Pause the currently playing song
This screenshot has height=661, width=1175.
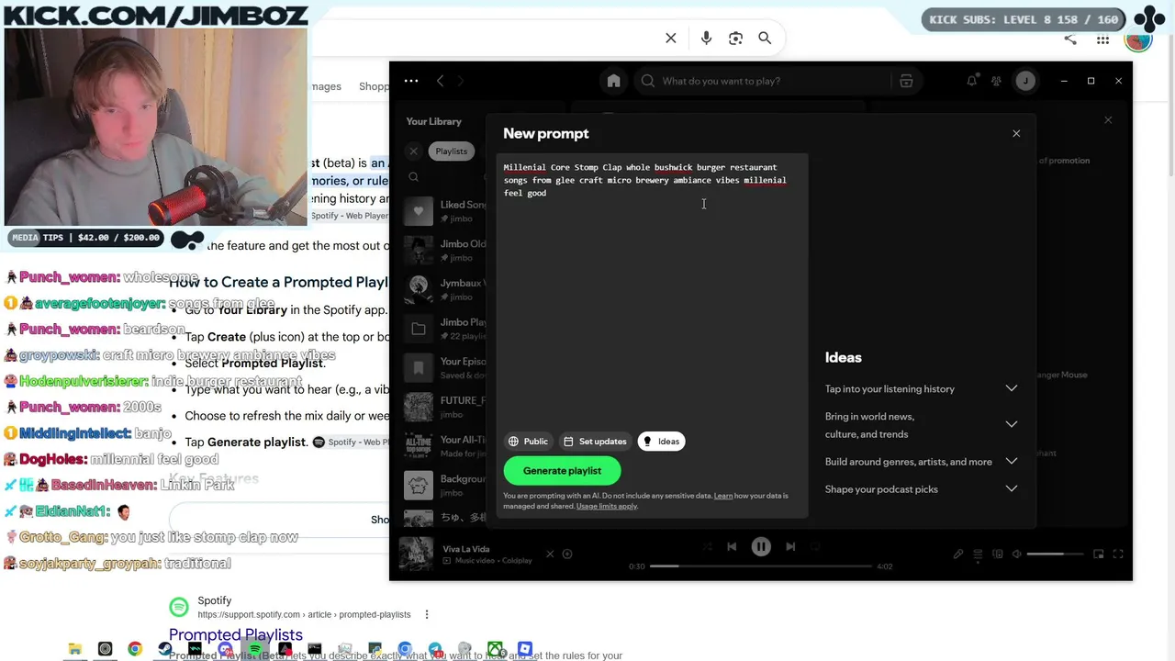pos(761,546)
